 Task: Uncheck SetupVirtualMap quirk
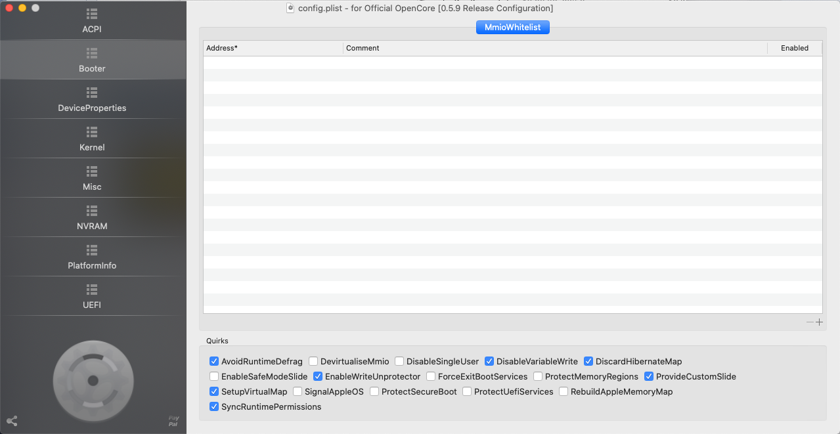click(x=214, y=391)
